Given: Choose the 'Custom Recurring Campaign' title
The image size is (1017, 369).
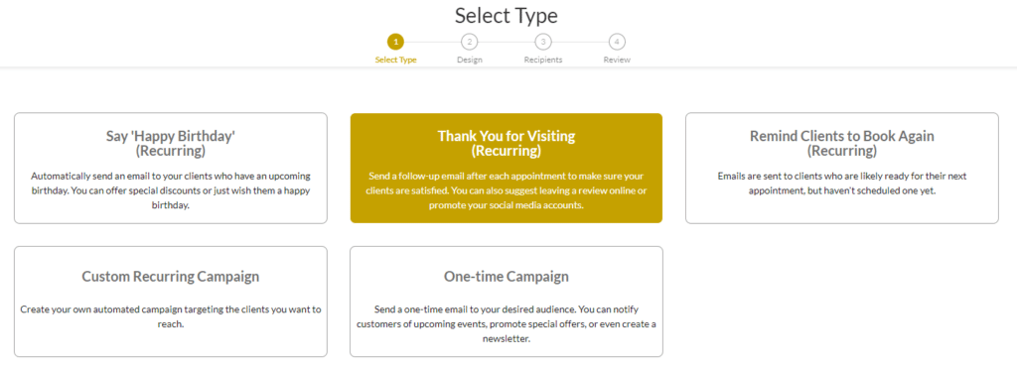Looking at the screenshot, I should (171, 277).
